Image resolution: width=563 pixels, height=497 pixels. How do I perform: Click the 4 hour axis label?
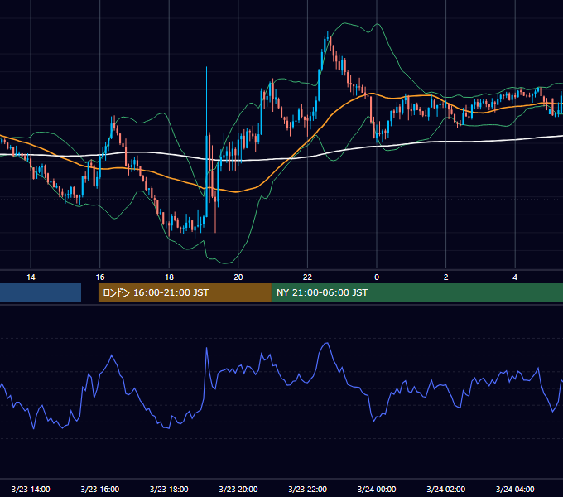click(x=515, y=277)
